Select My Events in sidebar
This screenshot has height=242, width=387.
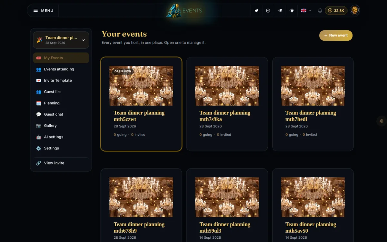(61, 58)
